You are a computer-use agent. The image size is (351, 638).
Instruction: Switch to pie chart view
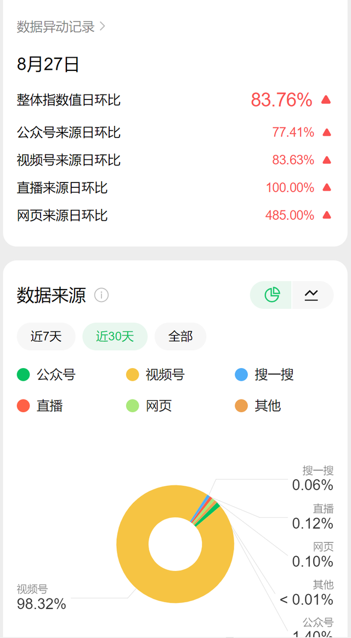point(272,295)
